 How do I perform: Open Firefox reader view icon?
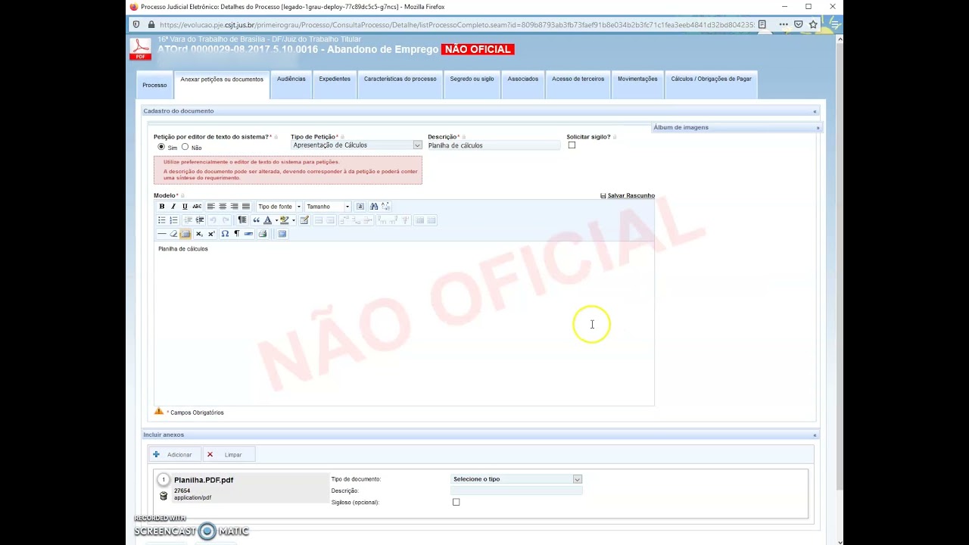click(x=762, y=24)
